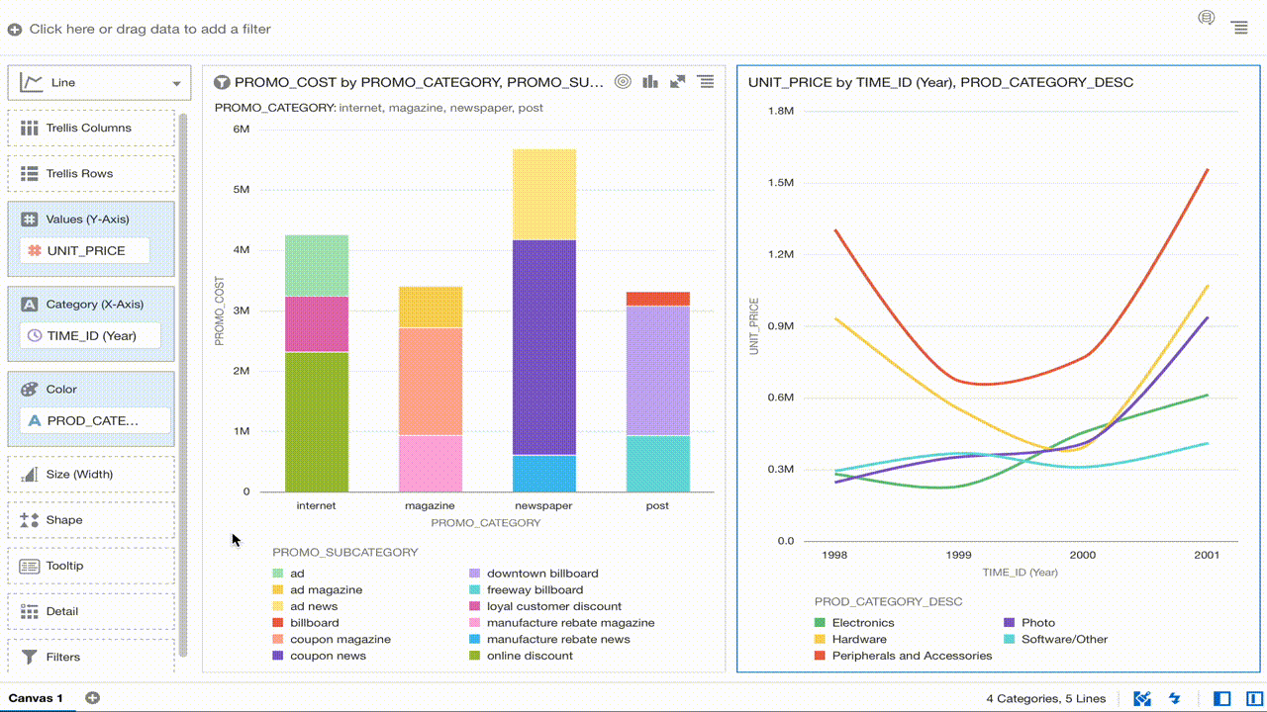
Task: Click the 'newspaper' x-axis label
Action: (544, 505)
